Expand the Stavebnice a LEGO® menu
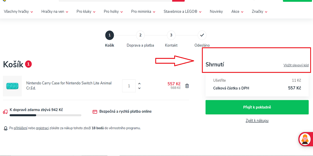The image size is (313, 156). click(x=183, y=11)
